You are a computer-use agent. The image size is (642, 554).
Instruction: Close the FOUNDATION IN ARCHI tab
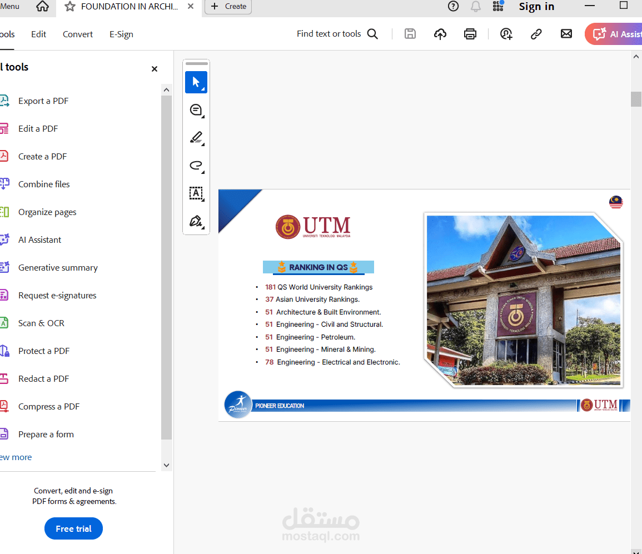coord(191,7)
